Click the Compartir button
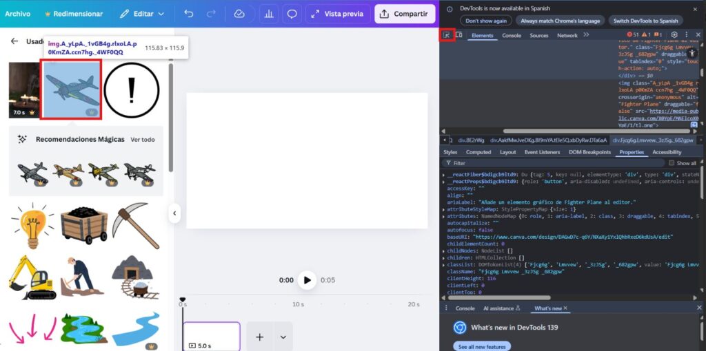 click(405, 14)
